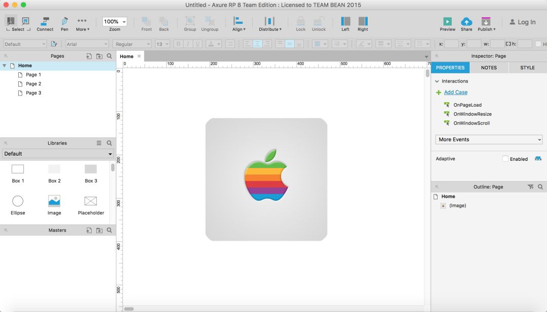This screenshot has width=547, height=312.
Task: Add a new page in Pages panel
Action: [89, 56]
